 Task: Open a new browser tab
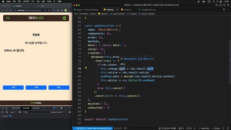coord(43,6)
